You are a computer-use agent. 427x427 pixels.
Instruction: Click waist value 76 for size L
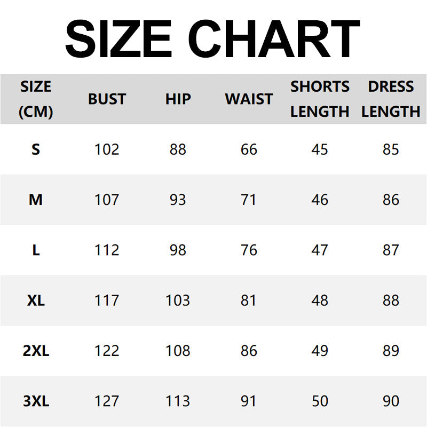[x=249, y=250]
